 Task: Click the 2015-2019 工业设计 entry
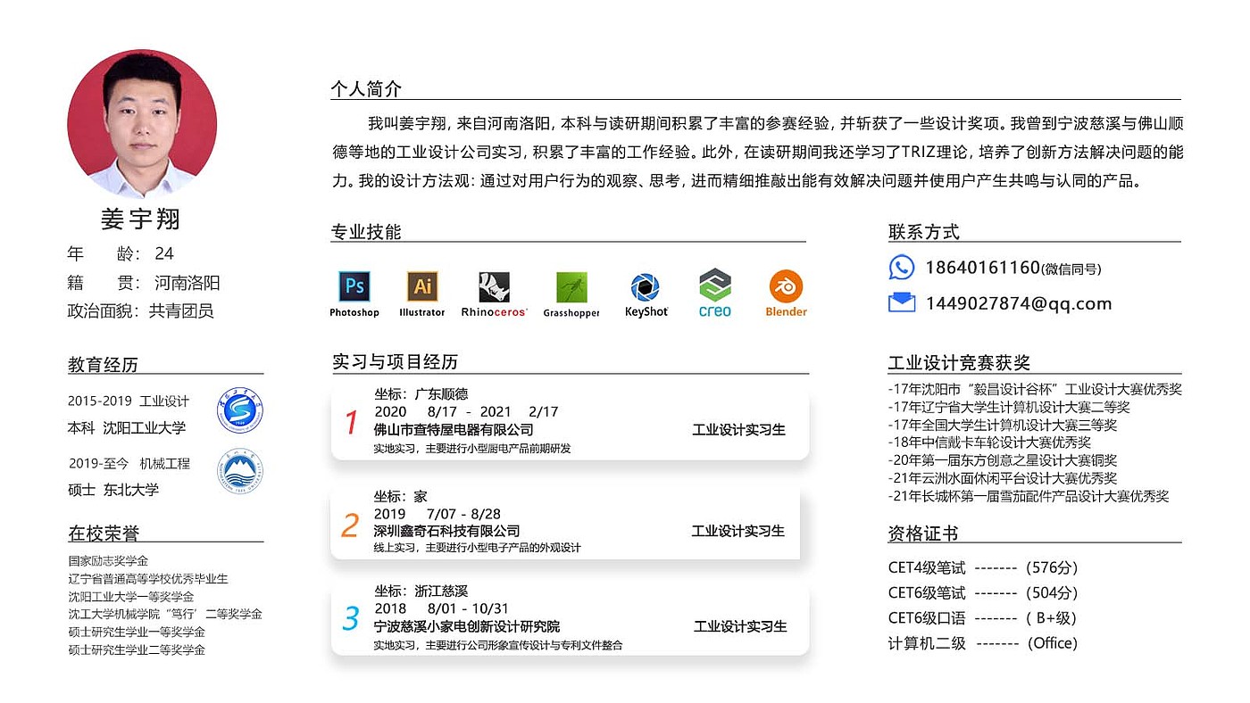point(129,401)
